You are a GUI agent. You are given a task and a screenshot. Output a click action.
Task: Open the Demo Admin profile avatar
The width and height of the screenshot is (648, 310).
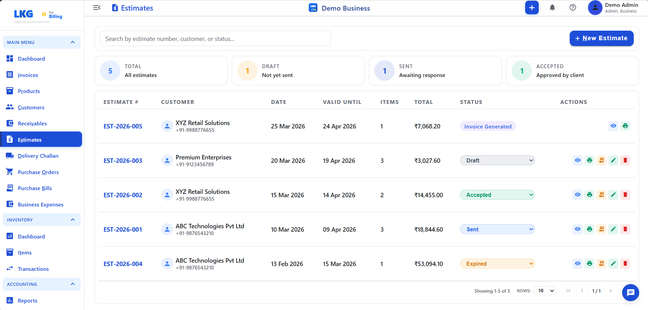pyautogui.click(x=595, y=7)
